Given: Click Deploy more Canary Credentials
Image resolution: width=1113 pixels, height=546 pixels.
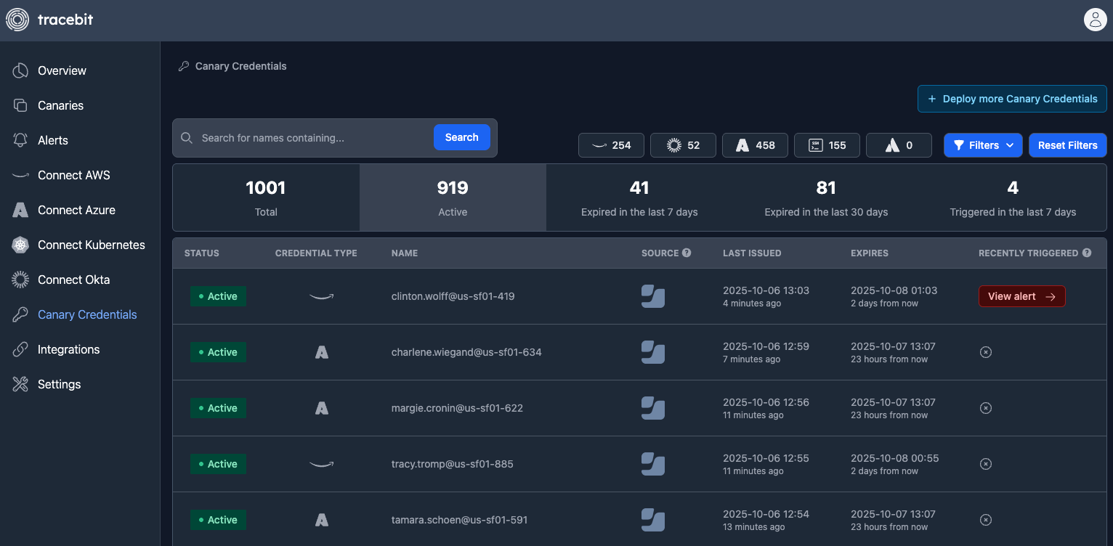Looking at the screenshot, I should tap(1012, 99).
